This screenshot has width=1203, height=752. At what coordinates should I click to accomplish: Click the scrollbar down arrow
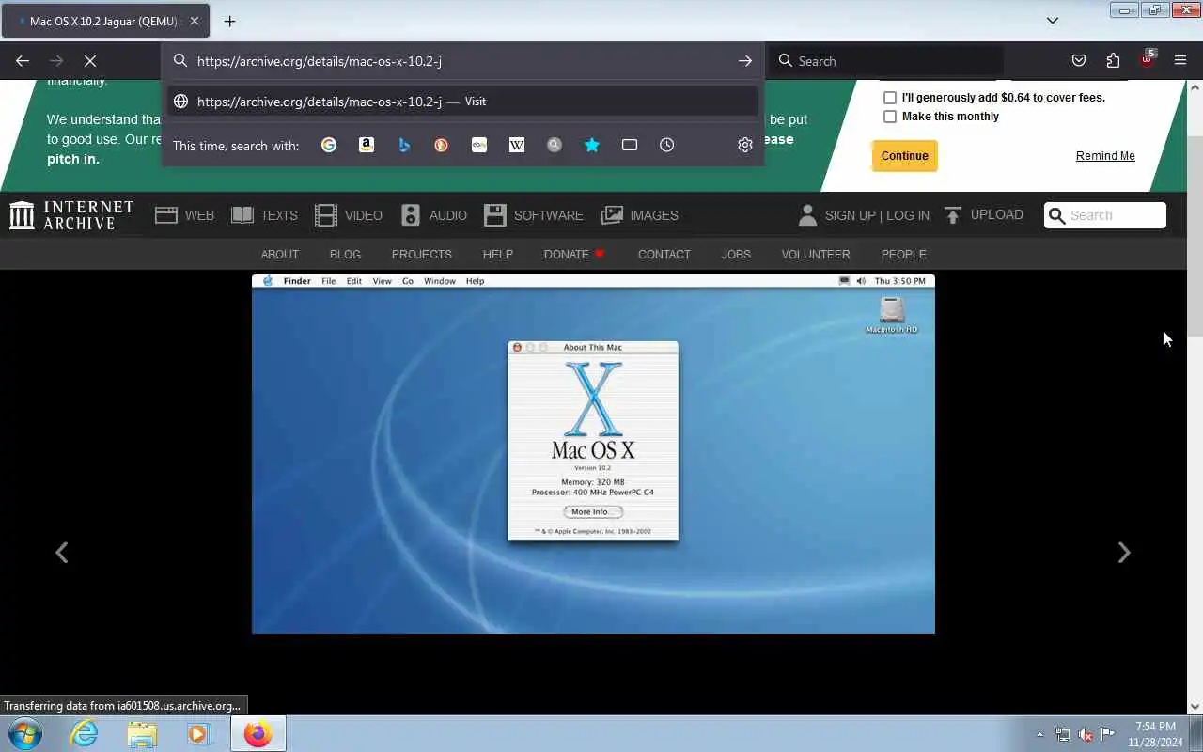1195,707
